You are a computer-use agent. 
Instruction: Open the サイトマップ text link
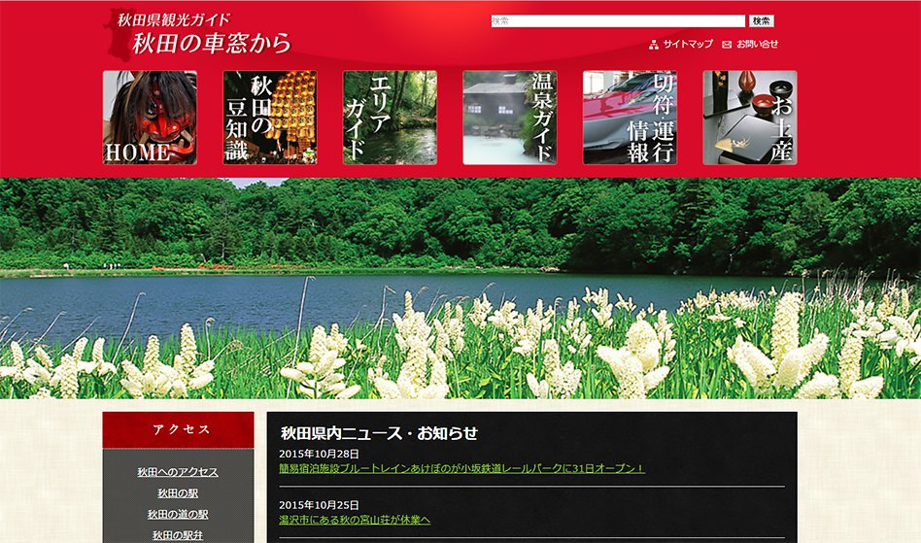(688, 45)
